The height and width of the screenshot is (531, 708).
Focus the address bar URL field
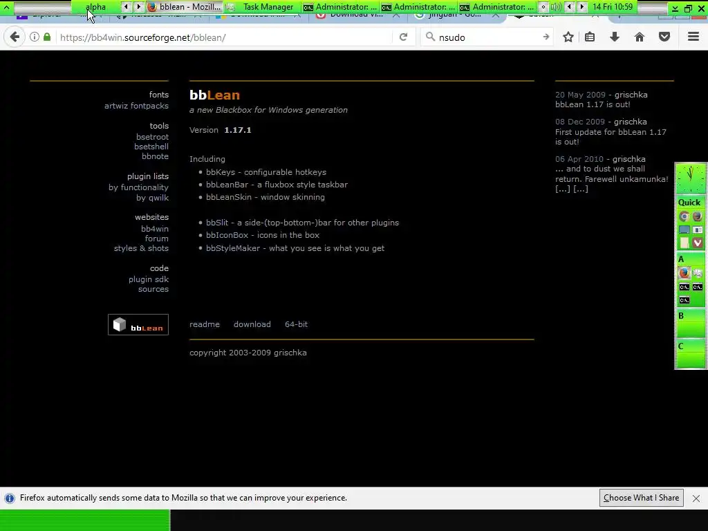click(223, 37)
